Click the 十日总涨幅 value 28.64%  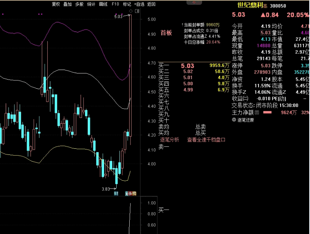click(x=213, y=42)
